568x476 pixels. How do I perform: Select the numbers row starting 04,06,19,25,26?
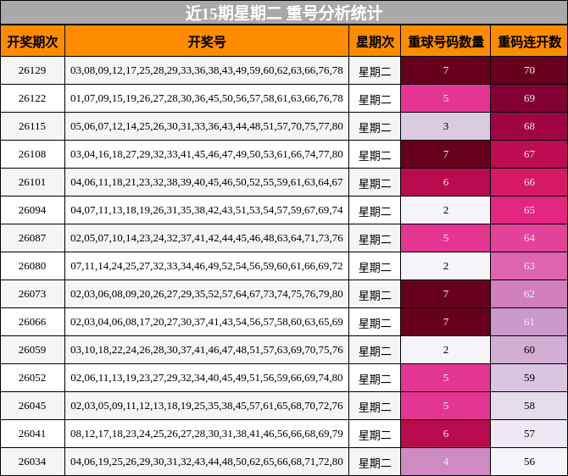[x=207, y=462]
